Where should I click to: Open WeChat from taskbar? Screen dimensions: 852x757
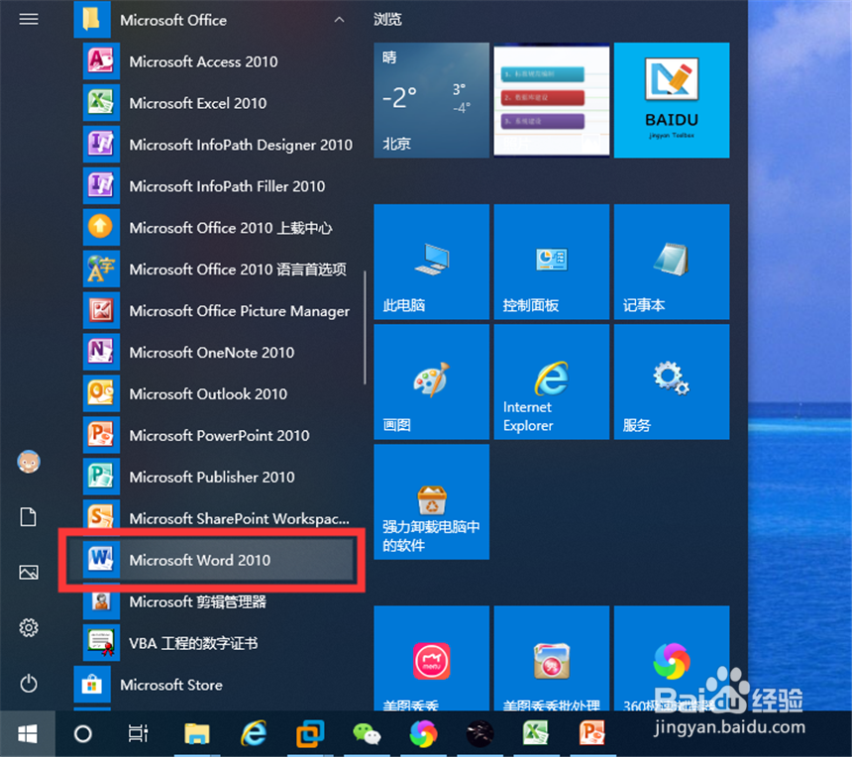[367, 733]
